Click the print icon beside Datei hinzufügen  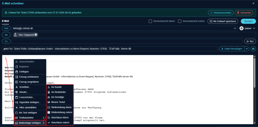click(x=253, y=49)
